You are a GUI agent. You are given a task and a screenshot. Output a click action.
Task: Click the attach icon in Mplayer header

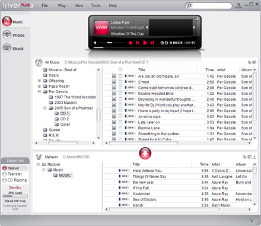[x=244, y=157]
